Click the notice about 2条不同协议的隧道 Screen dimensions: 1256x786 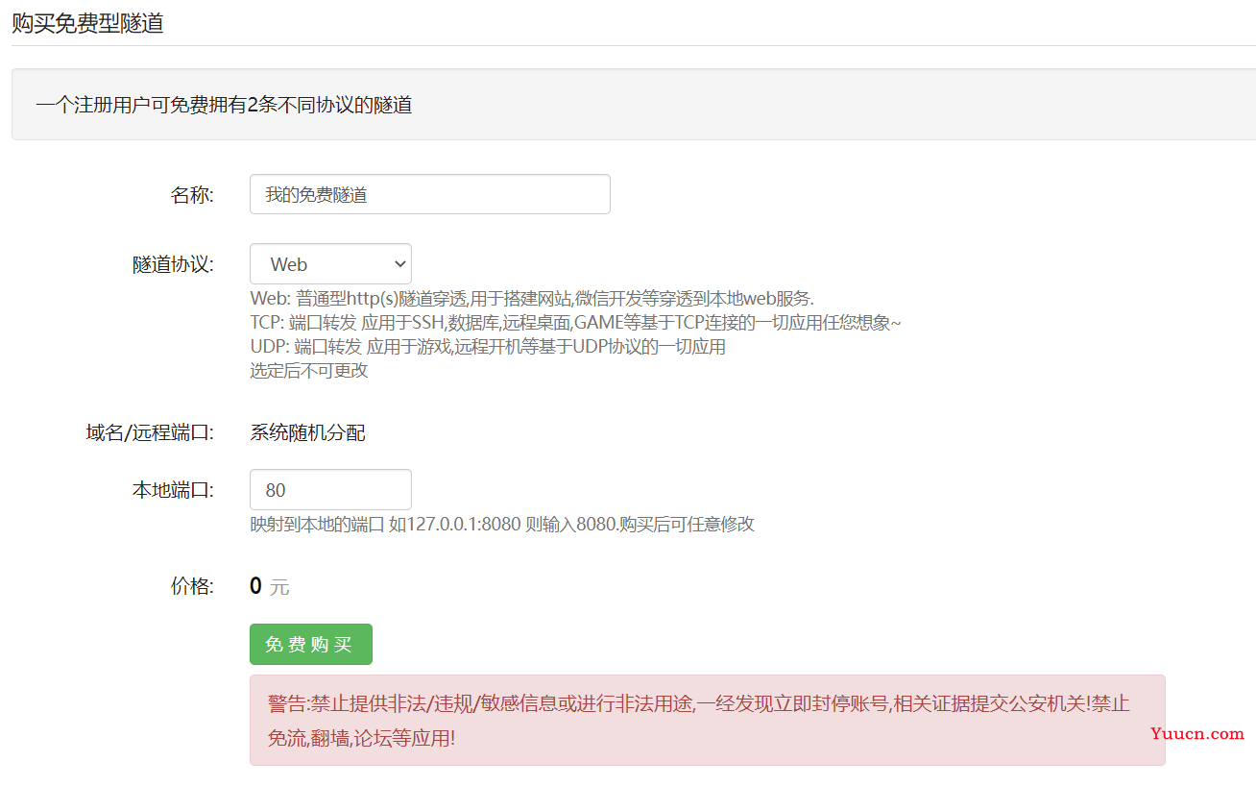pyautogui.click(x=224, y=106)
